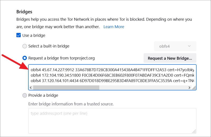Viewport: 211px width, 137px height.
Task: Click the Use a bridge label text
Action: 34,35
